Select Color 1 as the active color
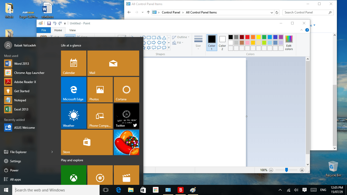The image size is (347, 195). click(212, 43)
